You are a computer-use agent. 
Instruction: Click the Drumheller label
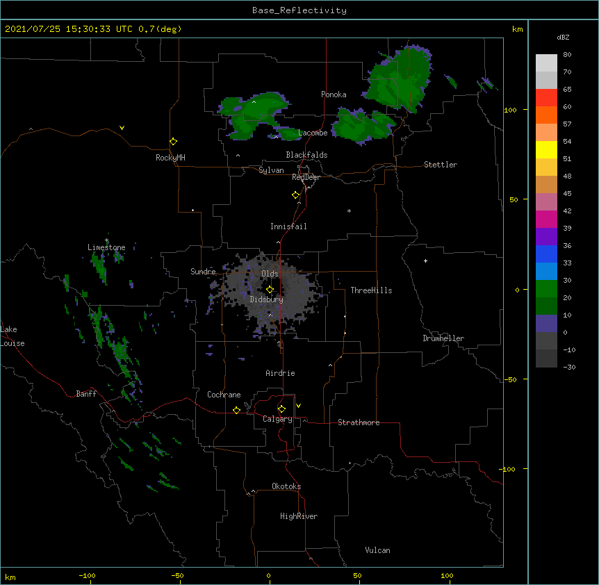point(443,338)
